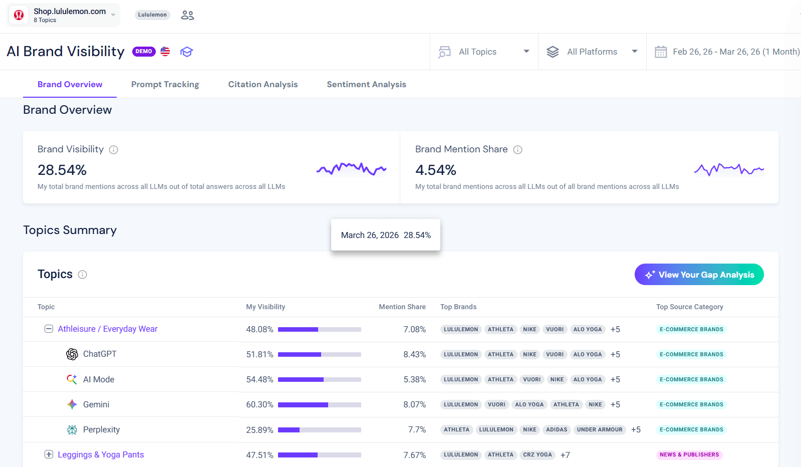Click the Gemini 60.30% visibility bar
Image resolution: width=801 pixels, height=467 pixels.
320,404
